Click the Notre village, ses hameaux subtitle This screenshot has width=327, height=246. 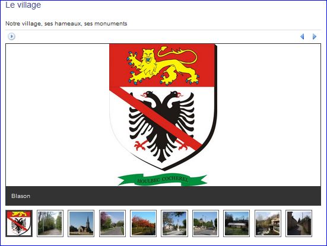pos(66,24)
